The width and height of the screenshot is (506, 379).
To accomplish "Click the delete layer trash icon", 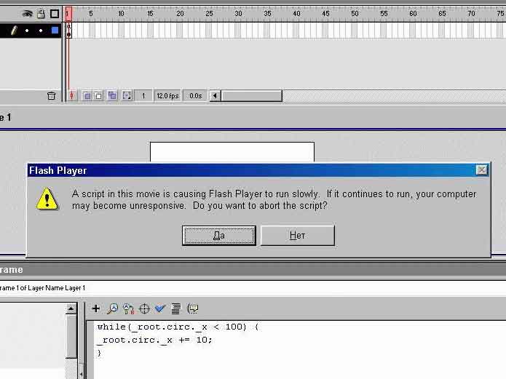I will 51,96.
